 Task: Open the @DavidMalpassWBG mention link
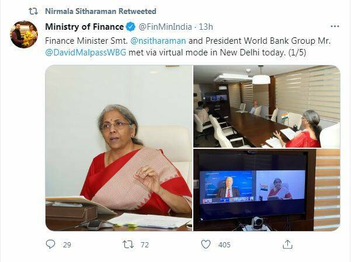click(x=86, y=53)
